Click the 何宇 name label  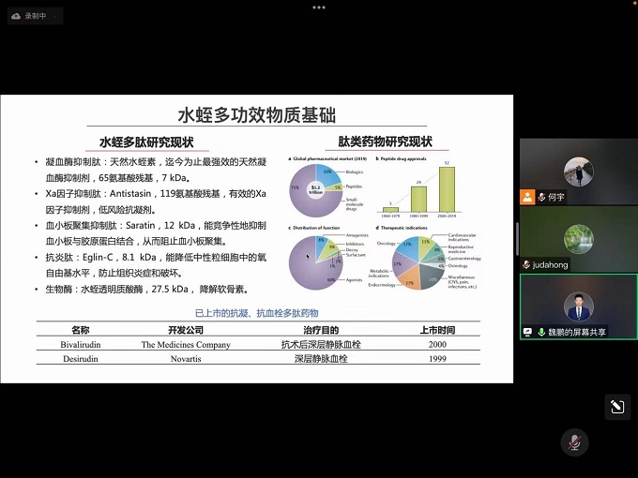pyautogui.click(x=557, y=197)
